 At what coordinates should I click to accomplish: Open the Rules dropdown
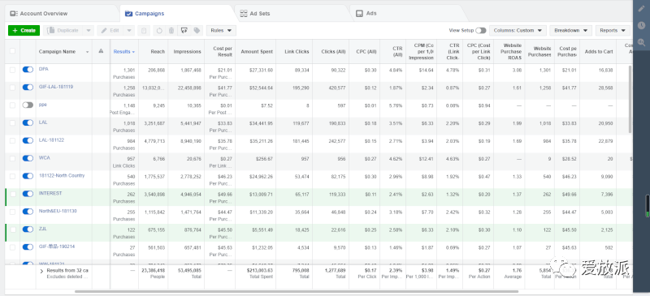pos(221,31)
